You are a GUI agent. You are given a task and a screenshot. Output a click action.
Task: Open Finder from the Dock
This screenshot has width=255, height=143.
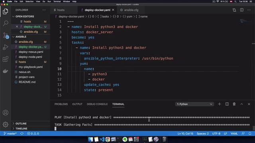pos(90,139)
